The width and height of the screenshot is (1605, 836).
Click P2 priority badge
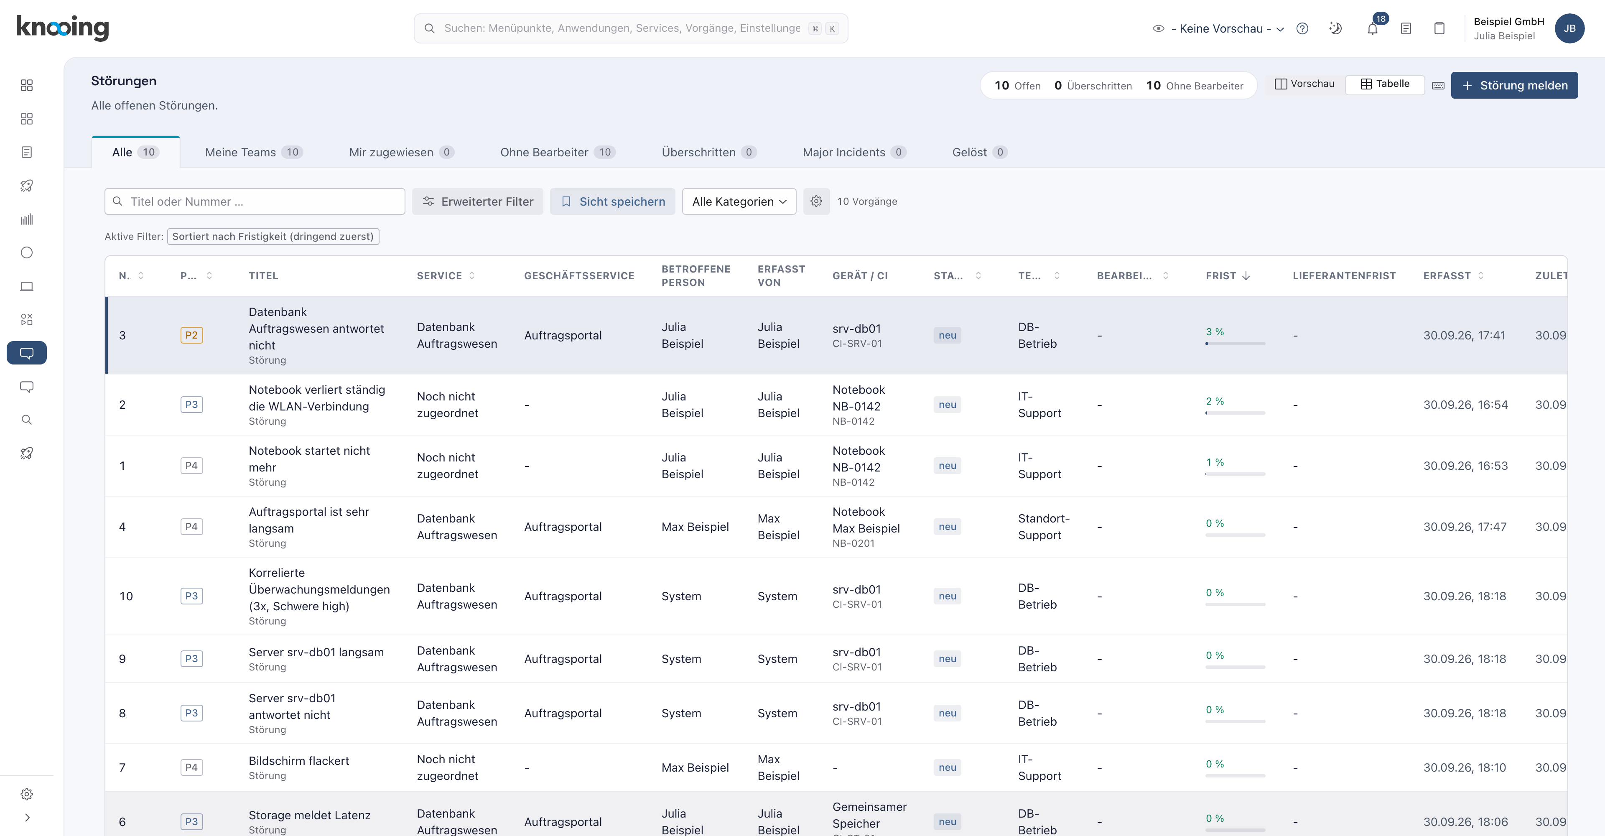[x=191, y=335]
